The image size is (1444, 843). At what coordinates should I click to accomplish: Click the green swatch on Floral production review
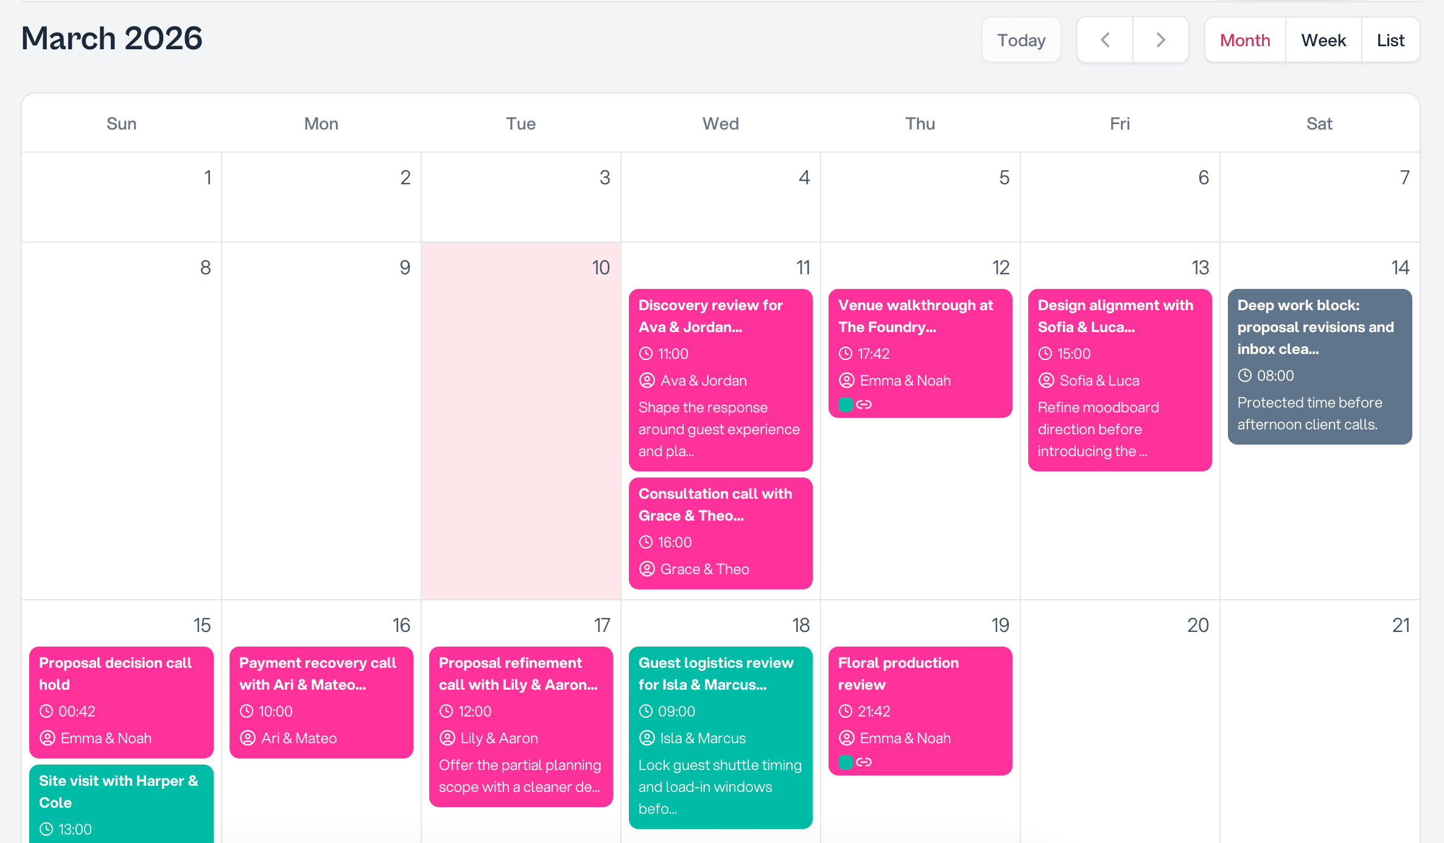point(846,762)
